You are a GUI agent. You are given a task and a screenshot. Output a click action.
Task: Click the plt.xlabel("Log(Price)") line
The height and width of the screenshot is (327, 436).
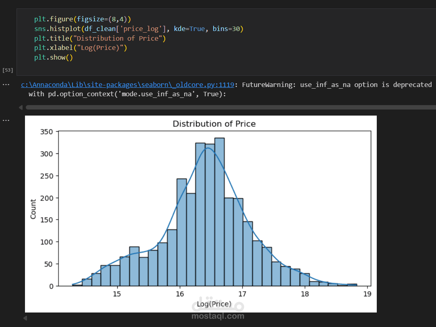pyautogui.click(x=81, y=48)
